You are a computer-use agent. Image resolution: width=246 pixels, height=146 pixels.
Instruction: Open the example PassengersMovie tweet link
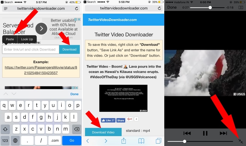point(41,70)
